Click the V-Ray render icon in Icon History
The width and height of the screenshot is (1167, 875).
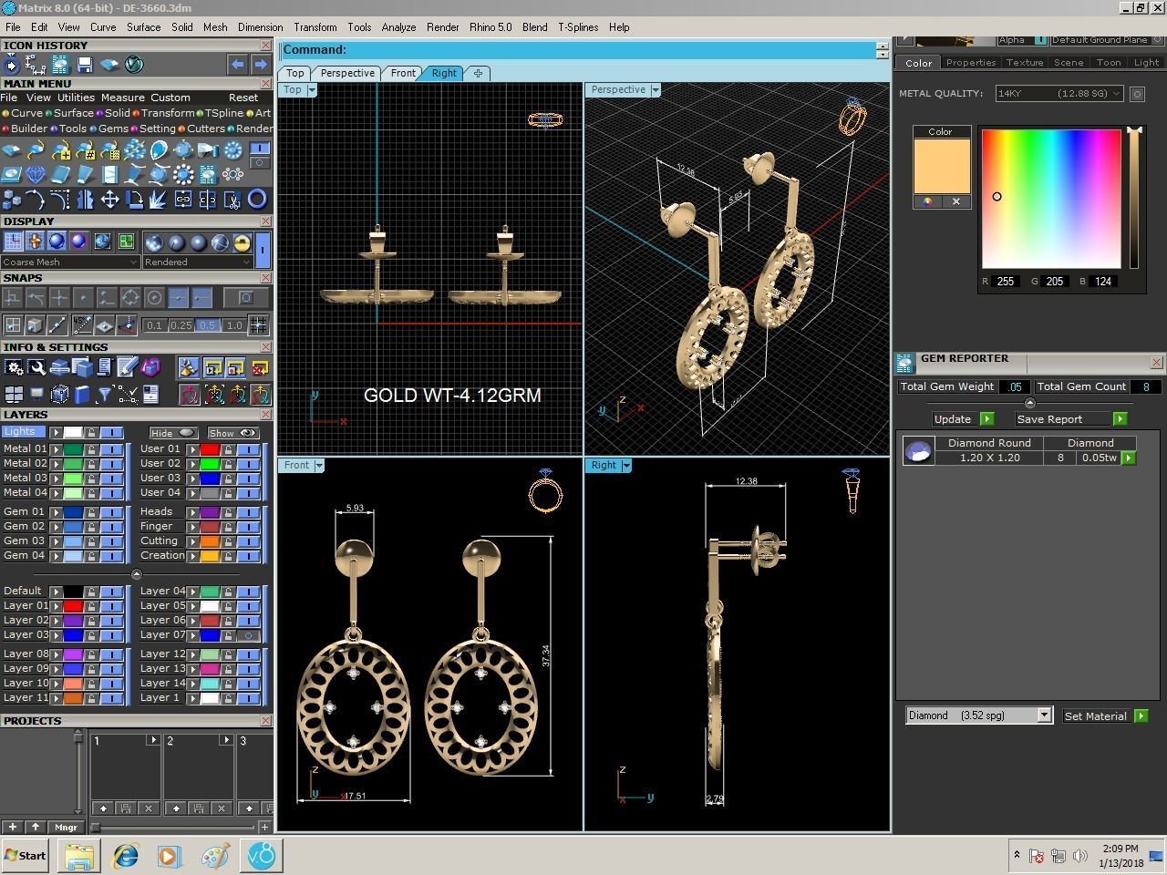pyautogui.click(x=134, y=65)
